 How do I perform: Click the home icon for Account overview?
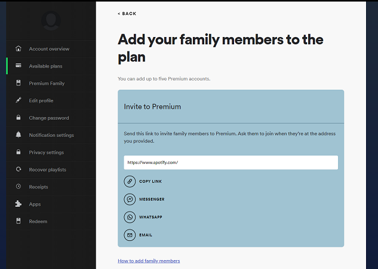(19, 49)
